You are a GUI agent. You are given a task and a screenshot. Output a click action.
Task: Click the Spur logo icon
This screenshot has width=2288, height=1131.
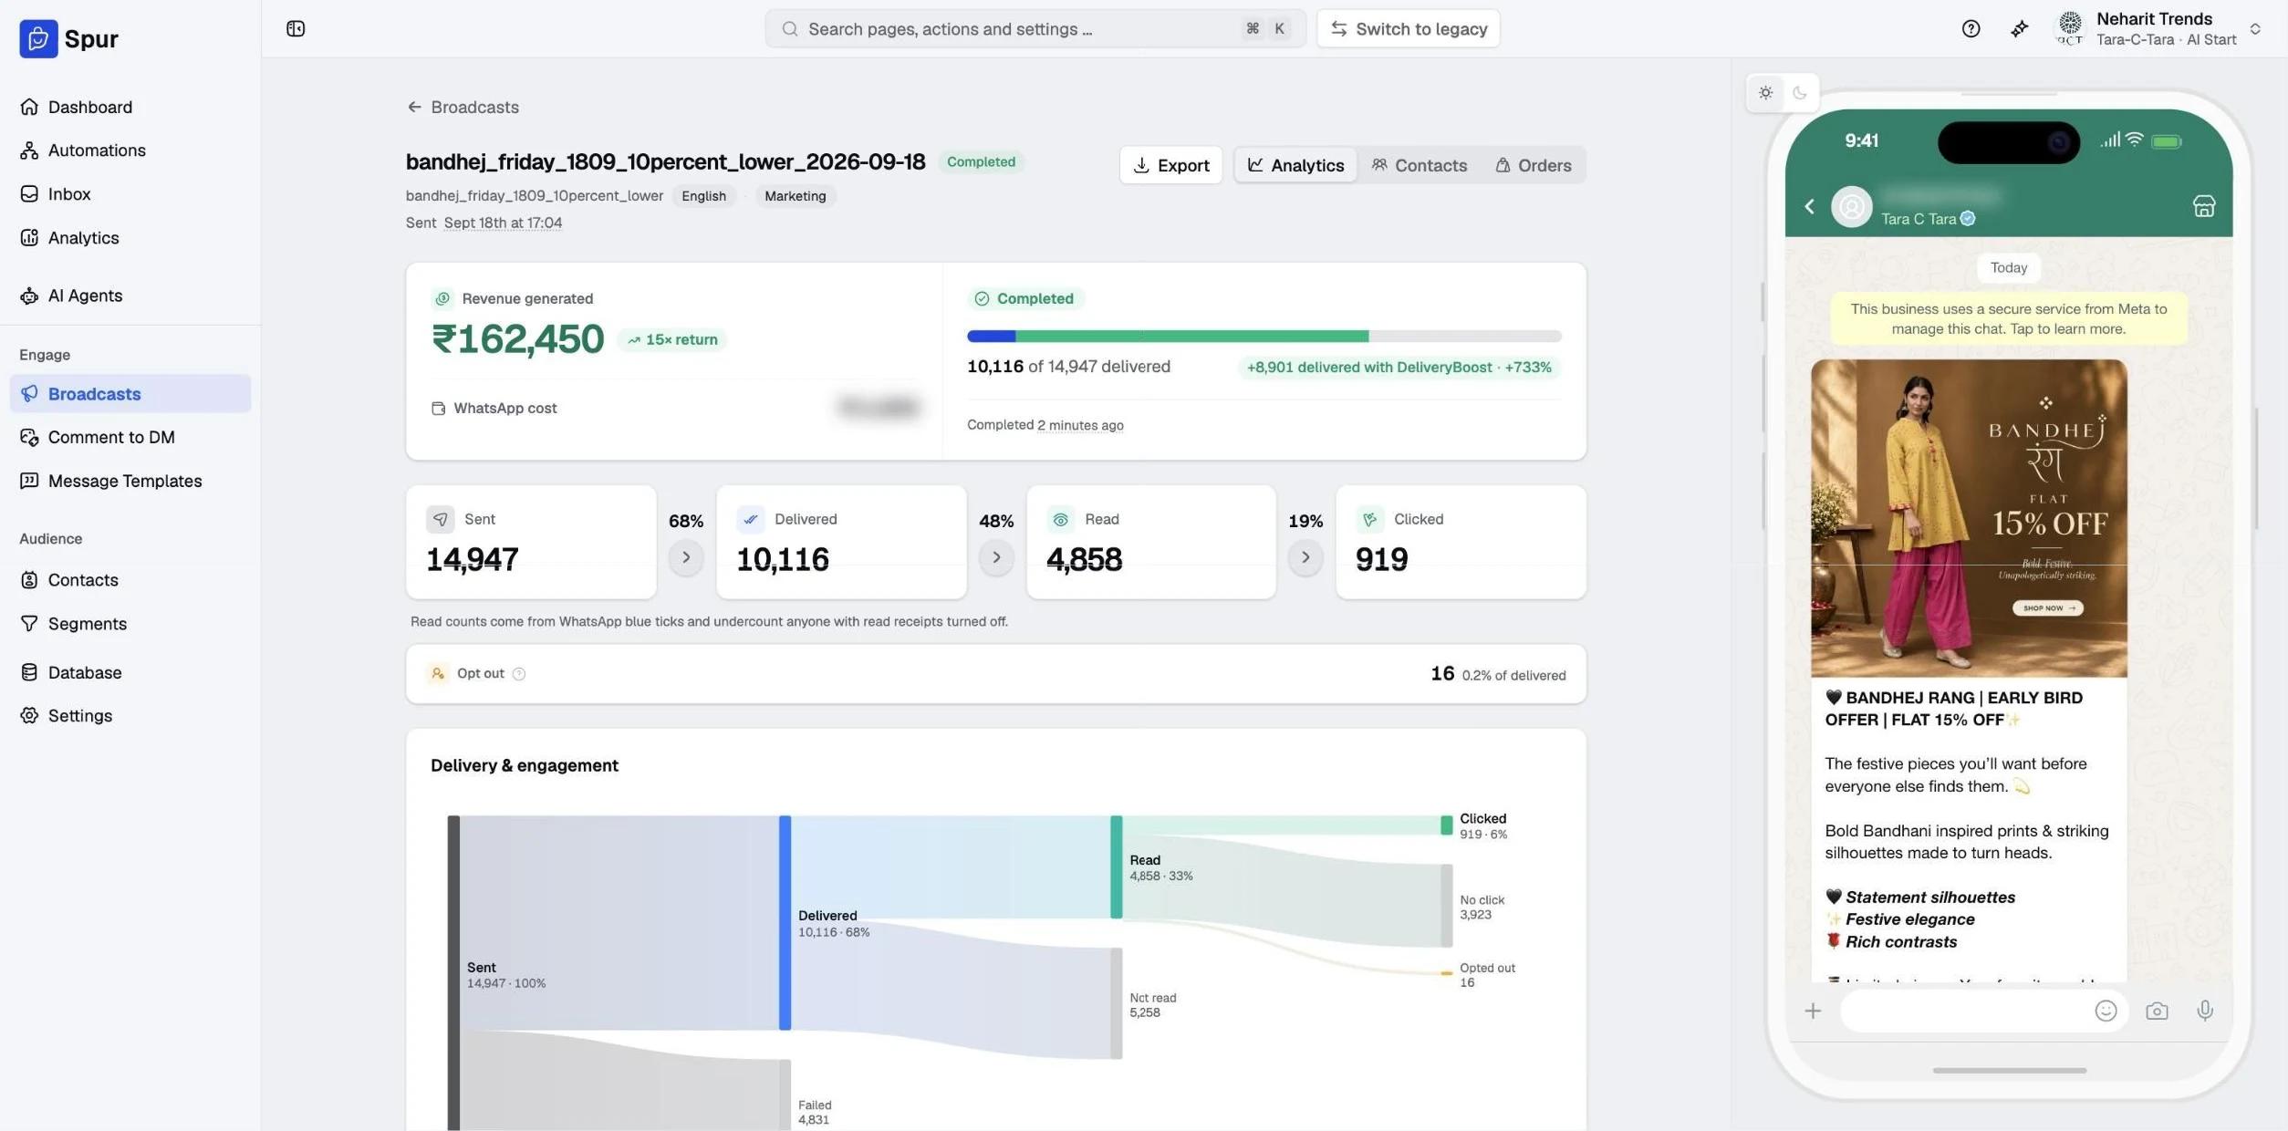coord(38,38)
